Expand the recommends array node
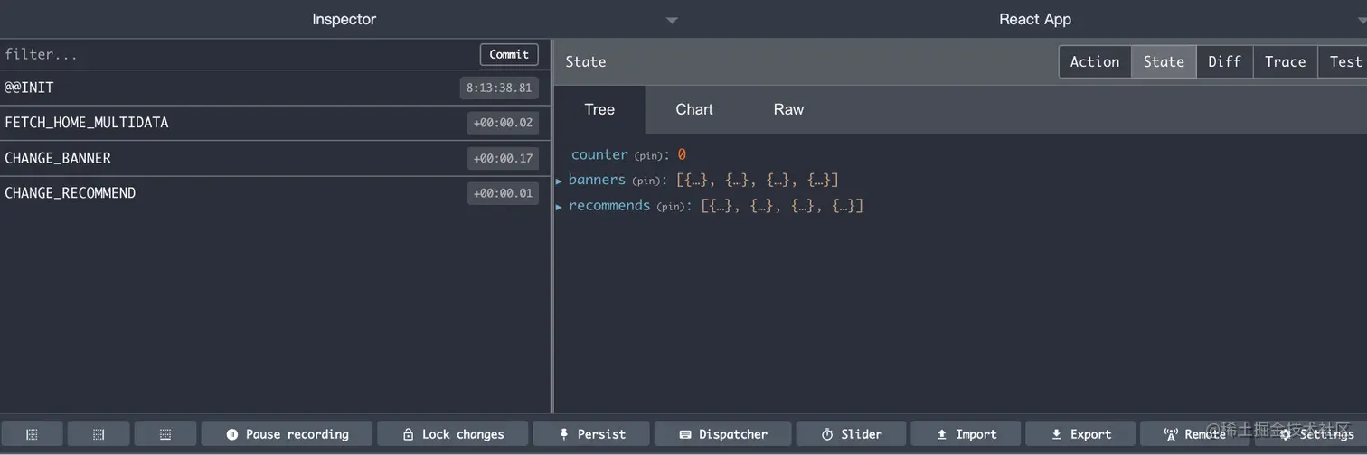The width and height of the screenshot is (1367, 455). 559,207
